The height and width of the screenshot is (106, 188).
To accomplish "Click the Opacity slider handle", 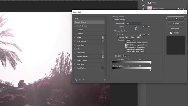I will (x=136, y=27).
